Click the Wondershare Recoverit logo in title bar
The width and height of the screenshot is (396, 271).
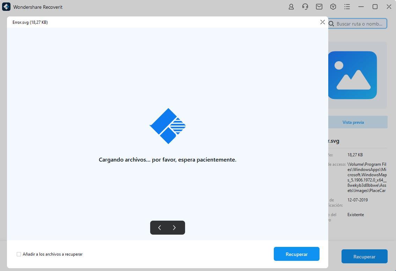[6, 7]
